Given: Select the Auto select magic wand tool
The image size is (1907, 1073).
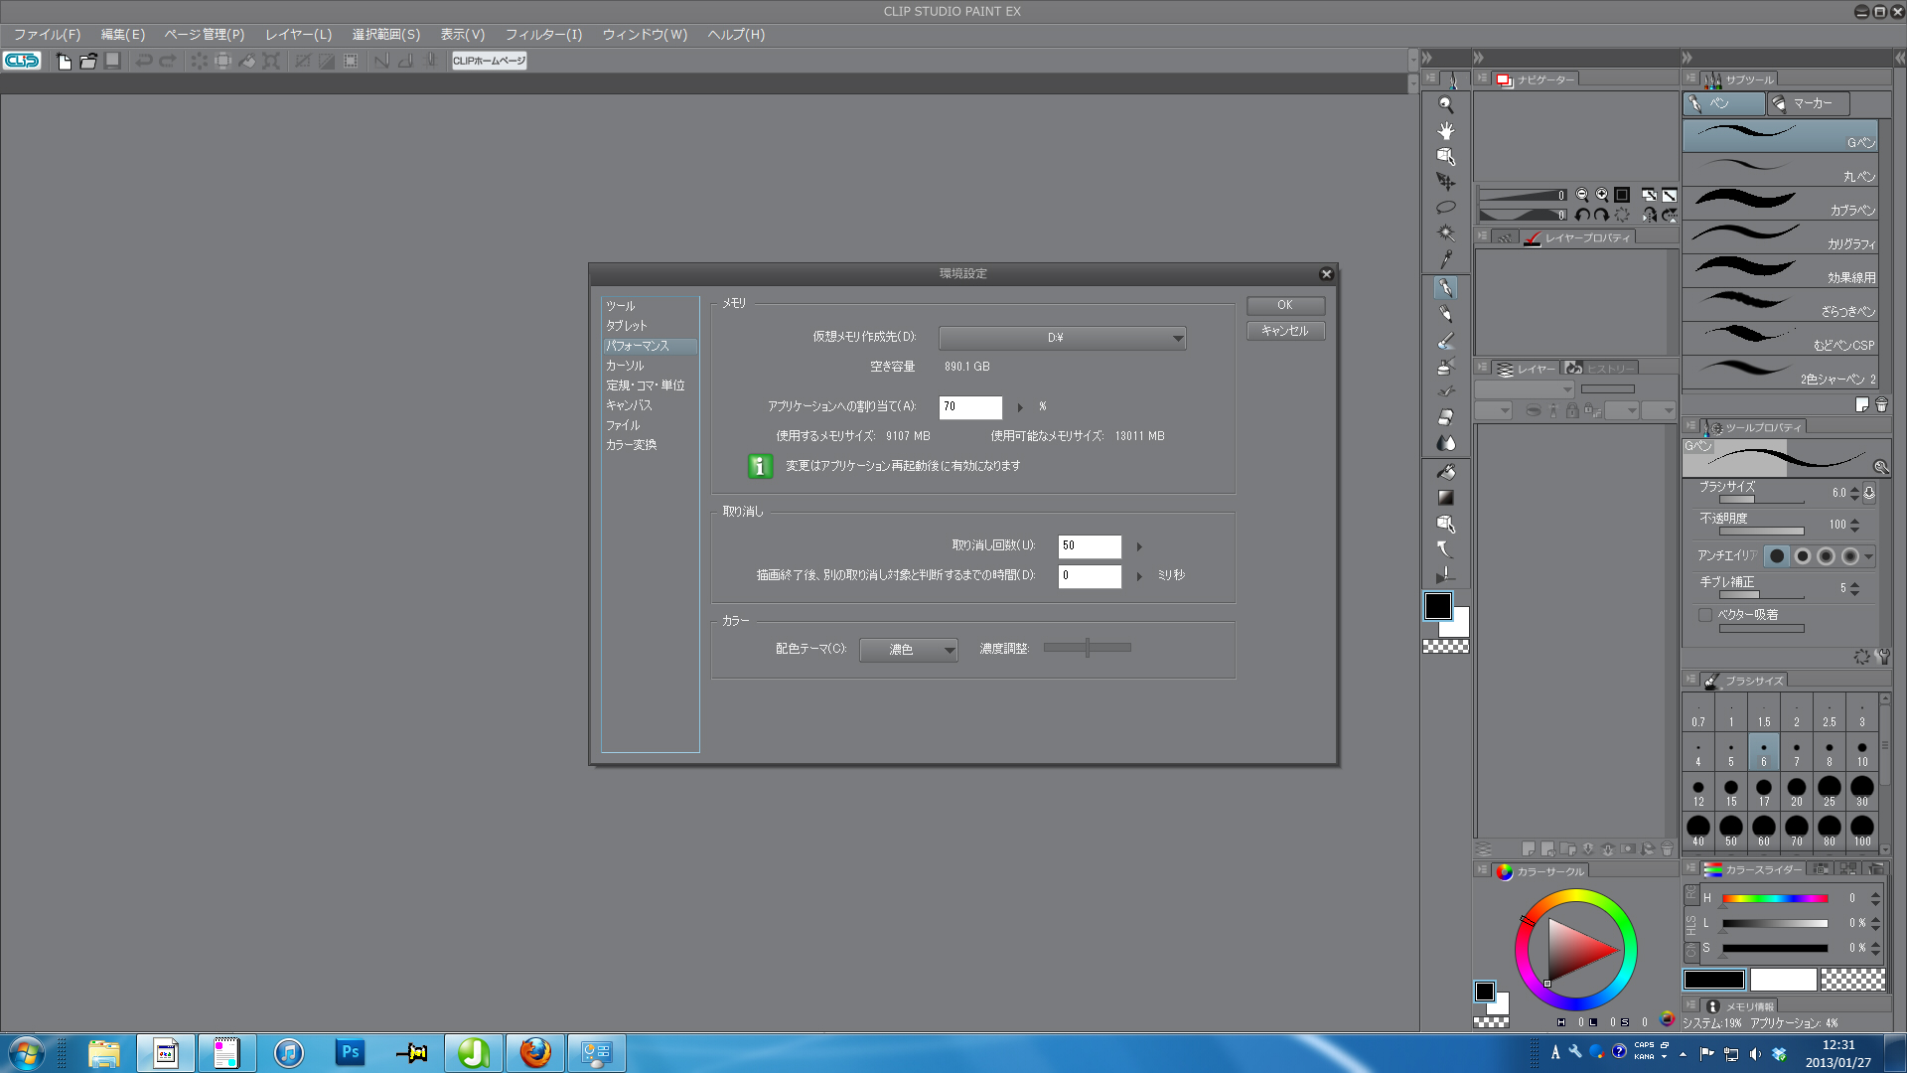Looking at the screenshot, I should pyautogui.click(x=1446, y=233).
